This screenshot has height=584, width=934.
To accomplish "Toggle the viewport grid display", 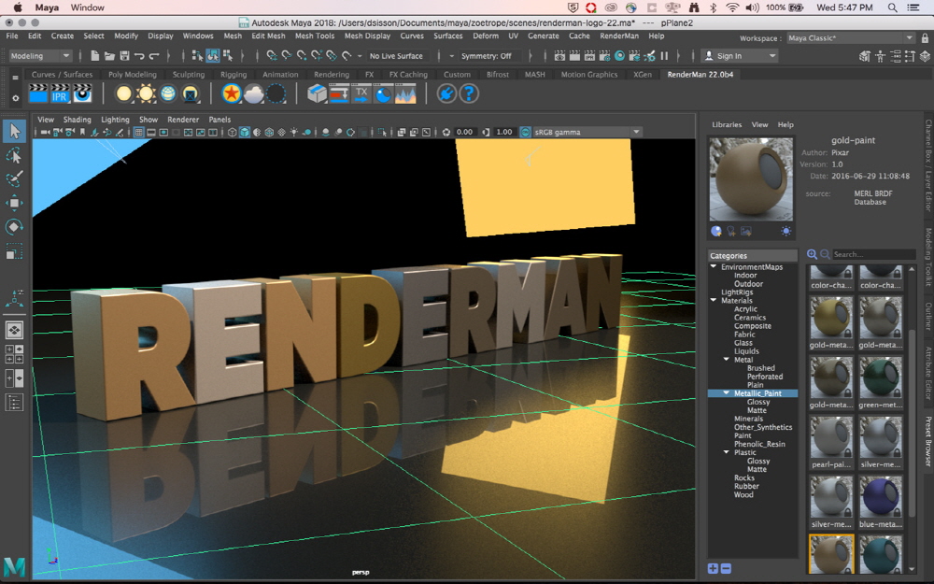I will (139, 133).
